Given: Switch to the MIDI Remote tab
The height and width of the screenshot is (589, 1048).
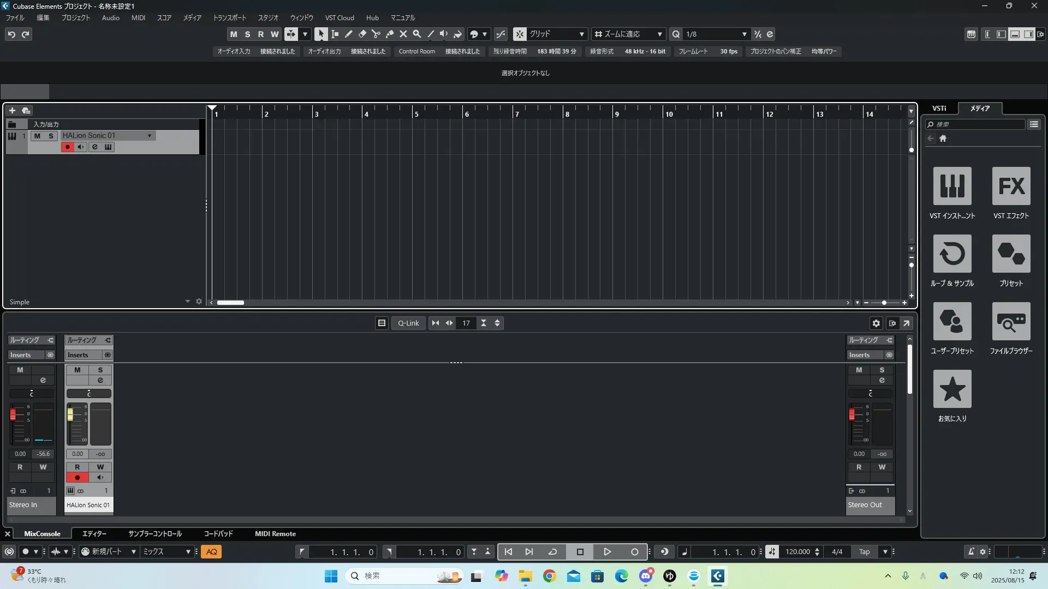Looking at the screenshot, I should pyautogui.click(x=275, y=534).
